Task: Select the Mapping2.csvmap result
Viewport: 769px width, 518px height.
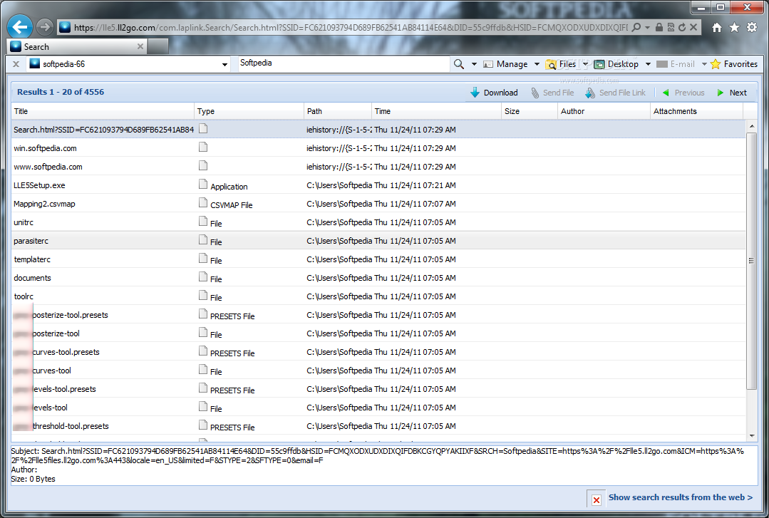Action: click(x=378, y=204)
